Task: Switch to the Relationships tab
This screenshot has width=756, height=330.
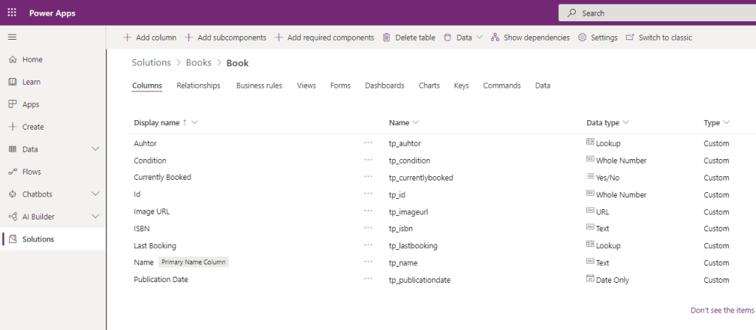Action: (x=198, y=85)
